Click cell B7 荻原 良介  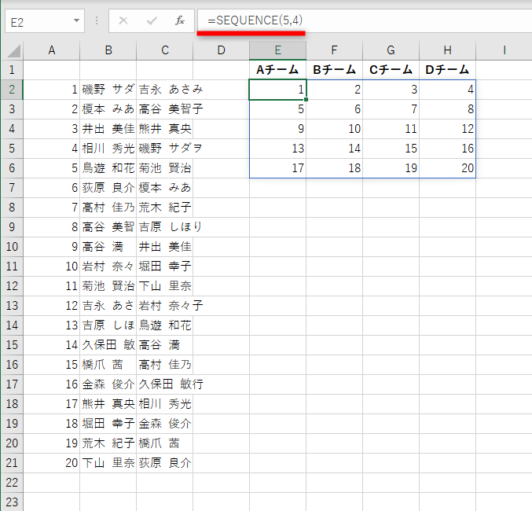(x=108, y=188)
